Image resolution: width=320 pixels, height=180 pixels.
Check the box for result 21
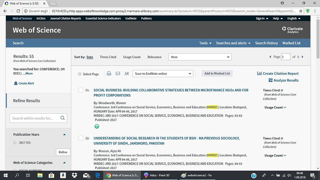click(81, 90)
